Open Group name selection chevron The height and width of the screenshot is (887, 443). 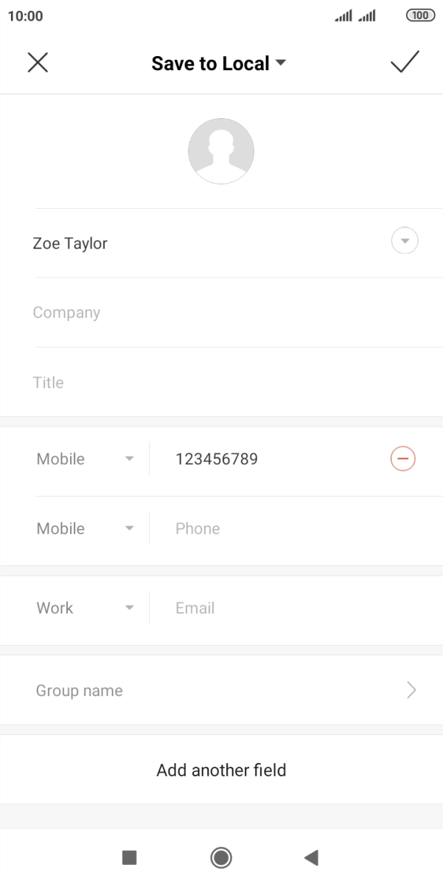(x=411, y=691)
